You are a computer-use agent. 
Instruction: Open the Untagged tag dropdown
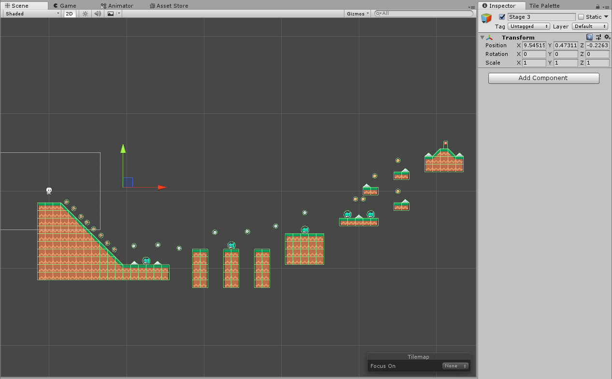529,27
